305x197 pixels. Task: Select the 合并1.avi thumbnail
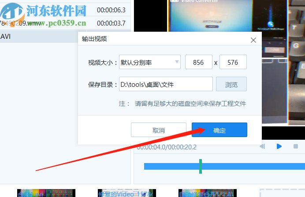coord(46,193)
